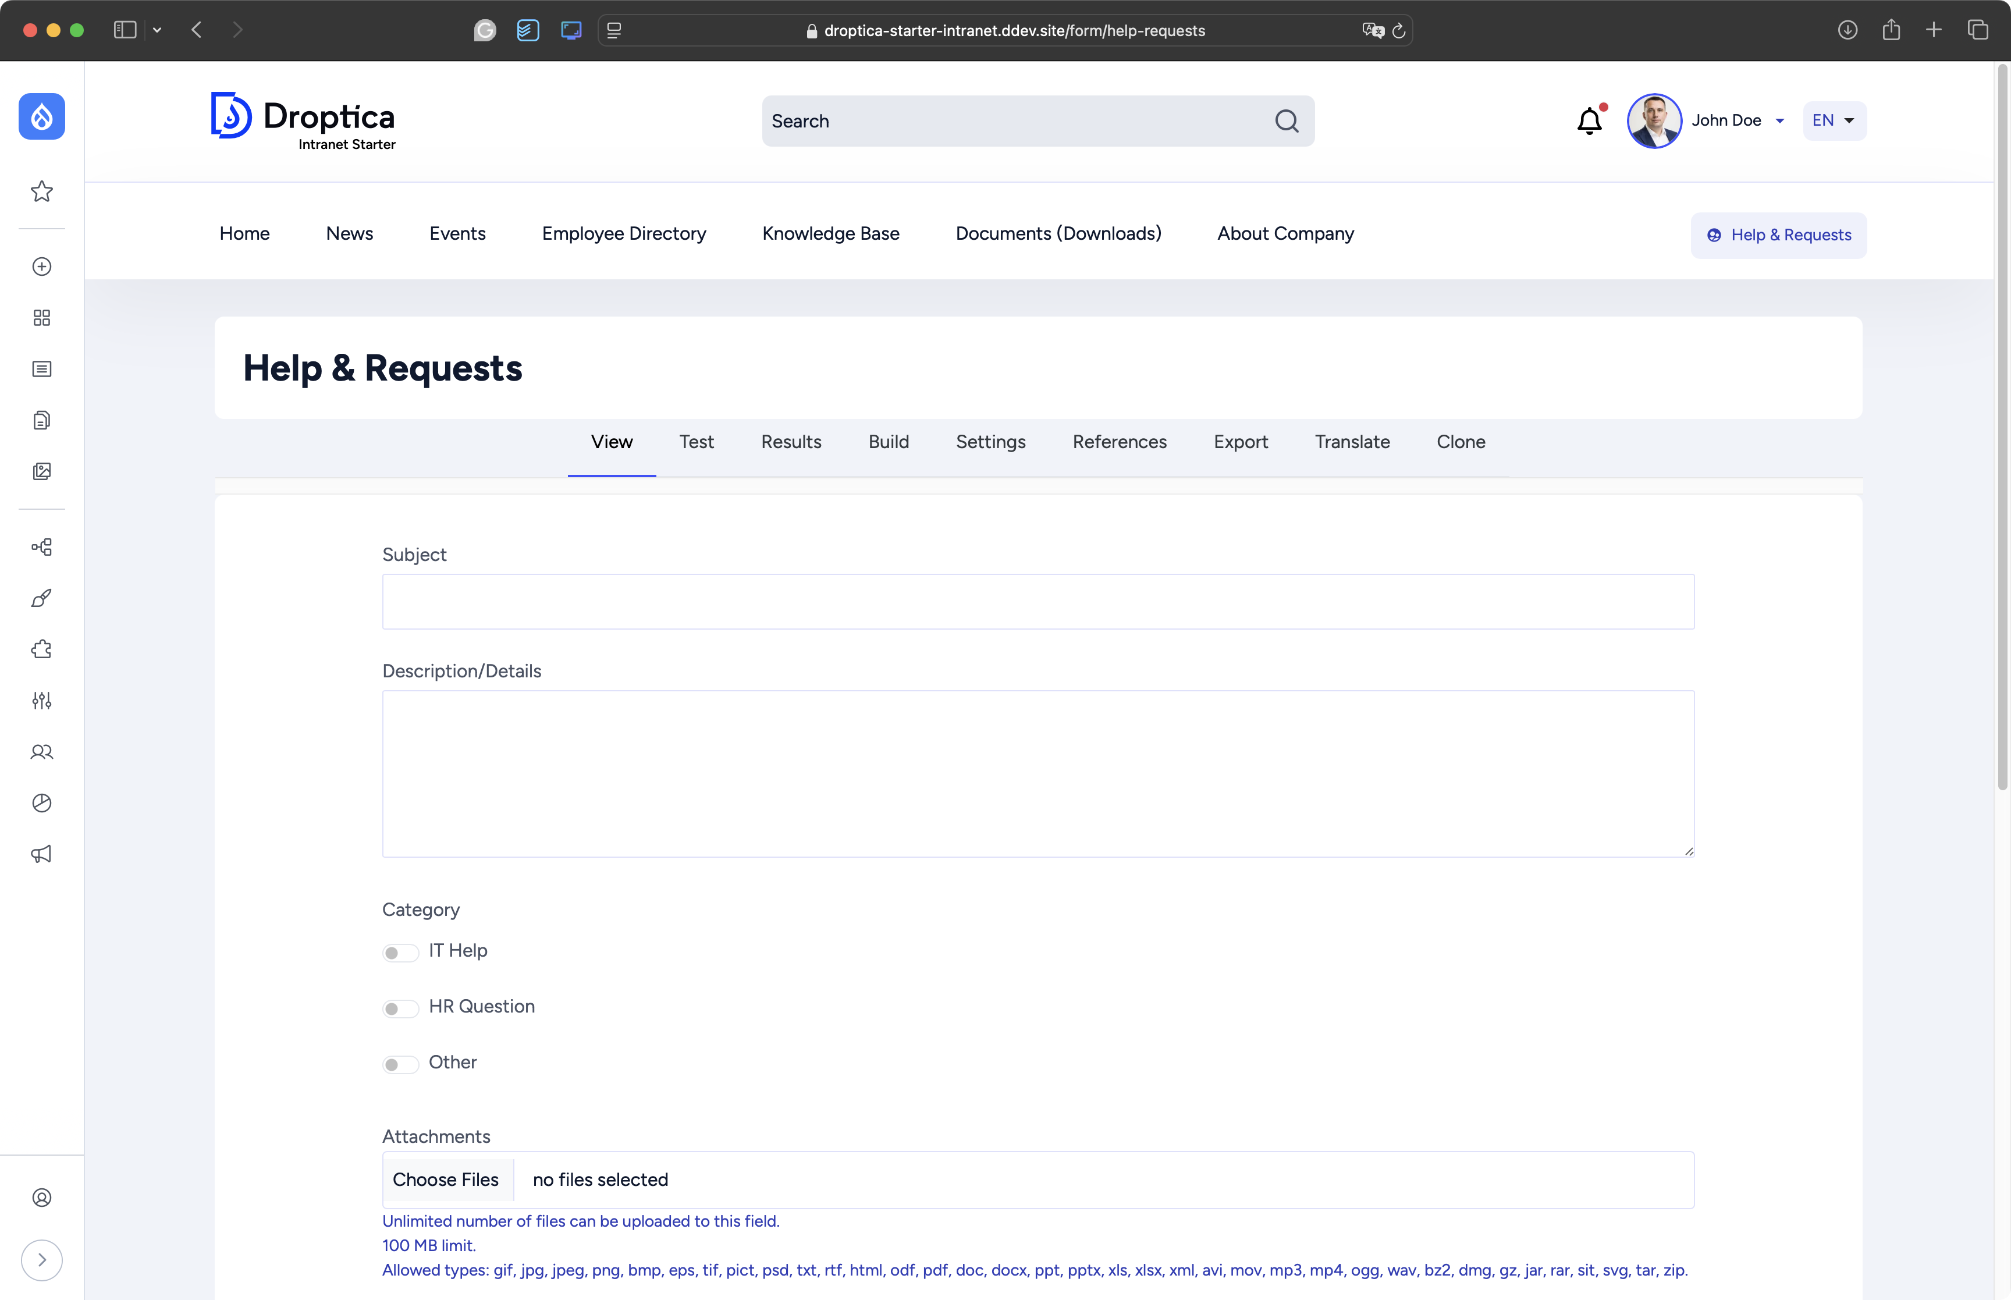Open Safari sidebar options chevron

[x=157, y=30]
